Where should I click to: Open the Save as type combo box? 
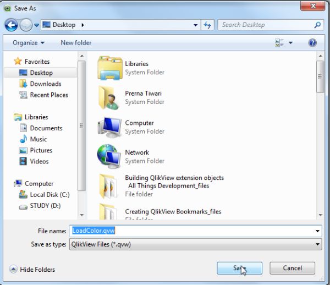tap(195, 244)
